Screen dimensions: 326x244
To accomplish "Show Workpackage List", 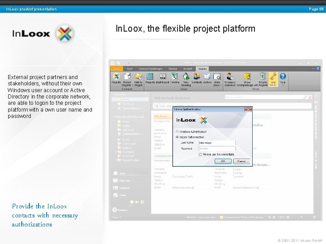I will [247, 80].
